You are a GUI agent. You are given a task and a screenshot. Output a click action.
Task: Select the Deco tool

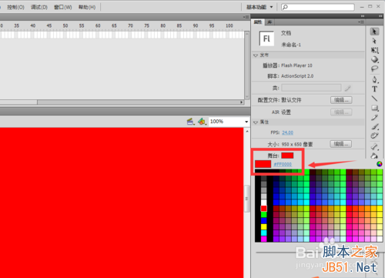point(375,136)
